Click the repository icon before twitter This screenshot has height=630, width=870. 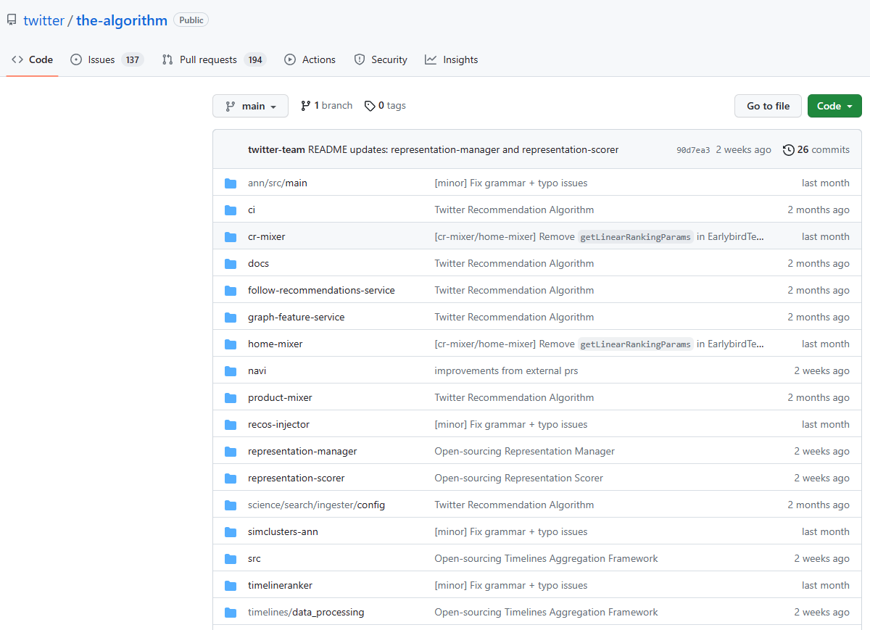[x=12, y=20]
